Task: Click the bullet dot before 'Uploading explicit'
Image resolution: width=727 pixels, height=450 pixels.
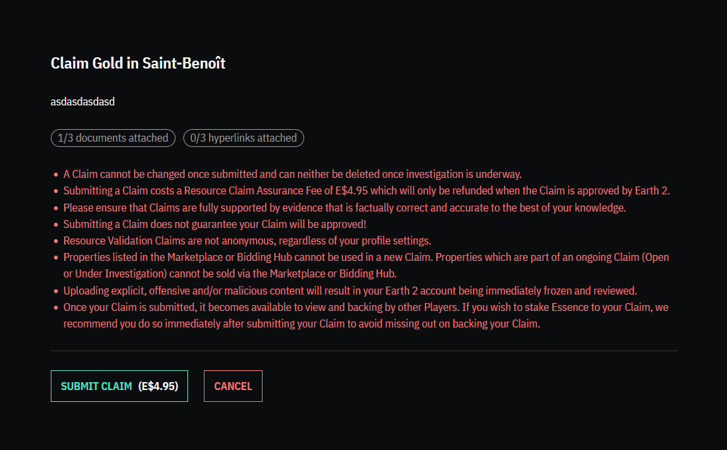Action: click(56, 291)
